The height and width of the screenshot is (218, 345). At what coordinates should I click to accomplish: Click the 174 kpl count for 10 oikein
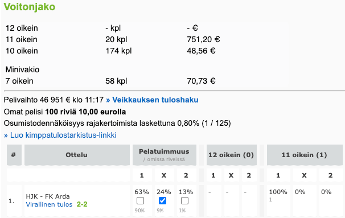118,51
